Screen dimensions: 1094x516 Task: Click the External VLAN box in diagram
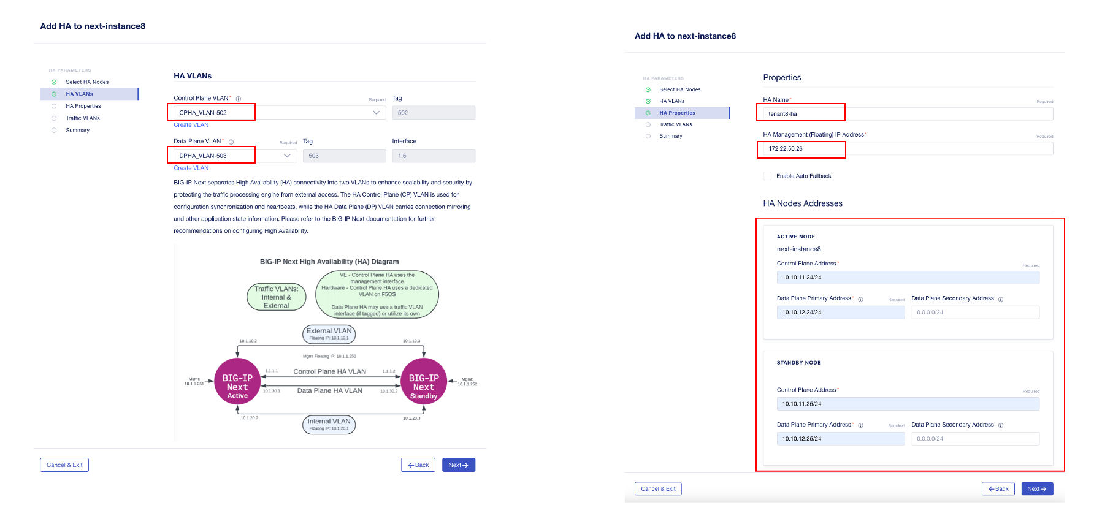[x=329, y=334]
